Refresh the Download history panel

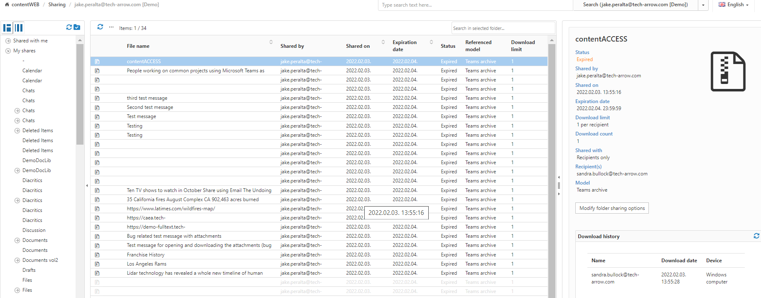coord(756,236)
